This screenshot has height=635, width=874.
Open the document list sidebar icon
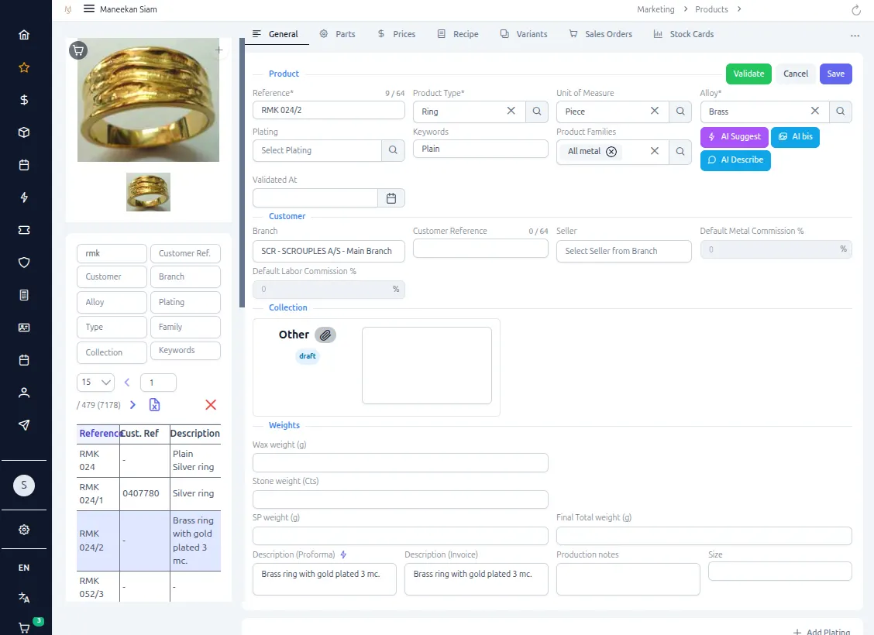coord(24,295)
